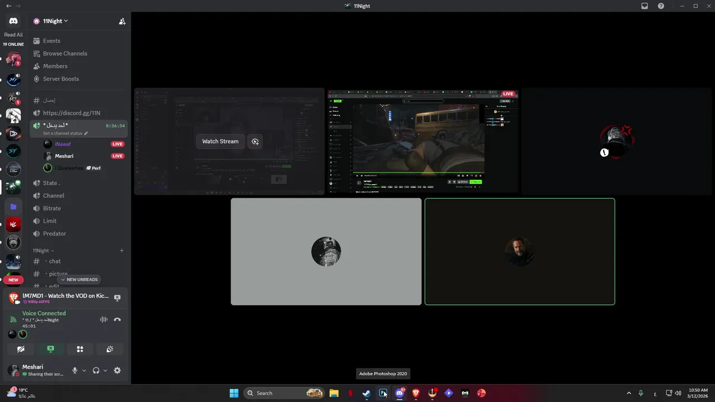
Task: Turn on camera using the video button
Action: [21, 349]
